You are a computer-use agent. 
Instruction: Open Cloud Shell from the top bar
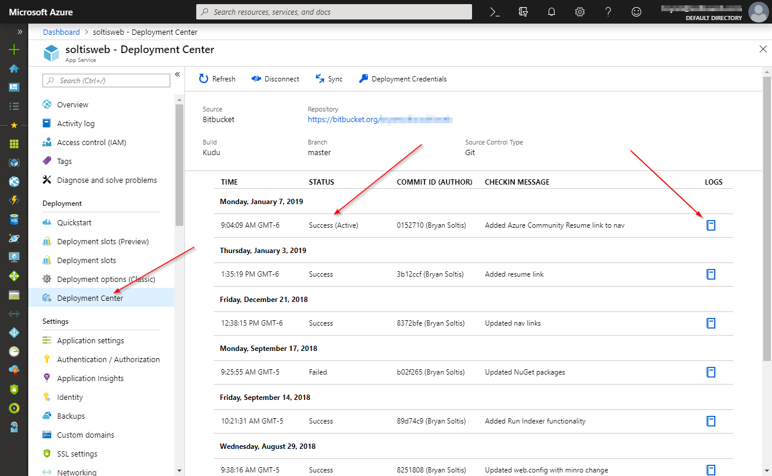(x=495, y=12)
